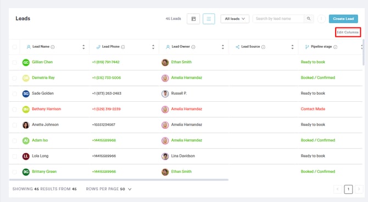Click the Pipeline stage info icon
The width and height of the screenshot is (368, 202).
coord(336,47)
